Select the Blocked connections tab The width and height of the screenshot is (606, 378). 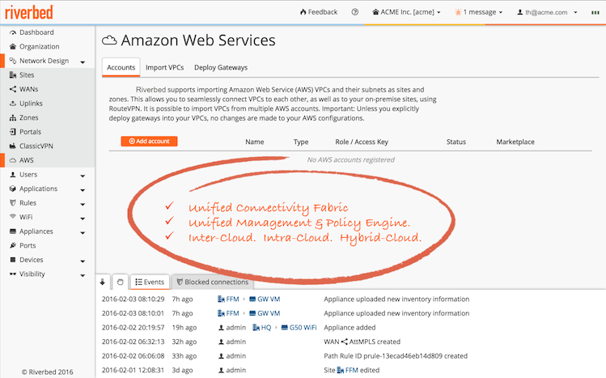click(213, 282)
